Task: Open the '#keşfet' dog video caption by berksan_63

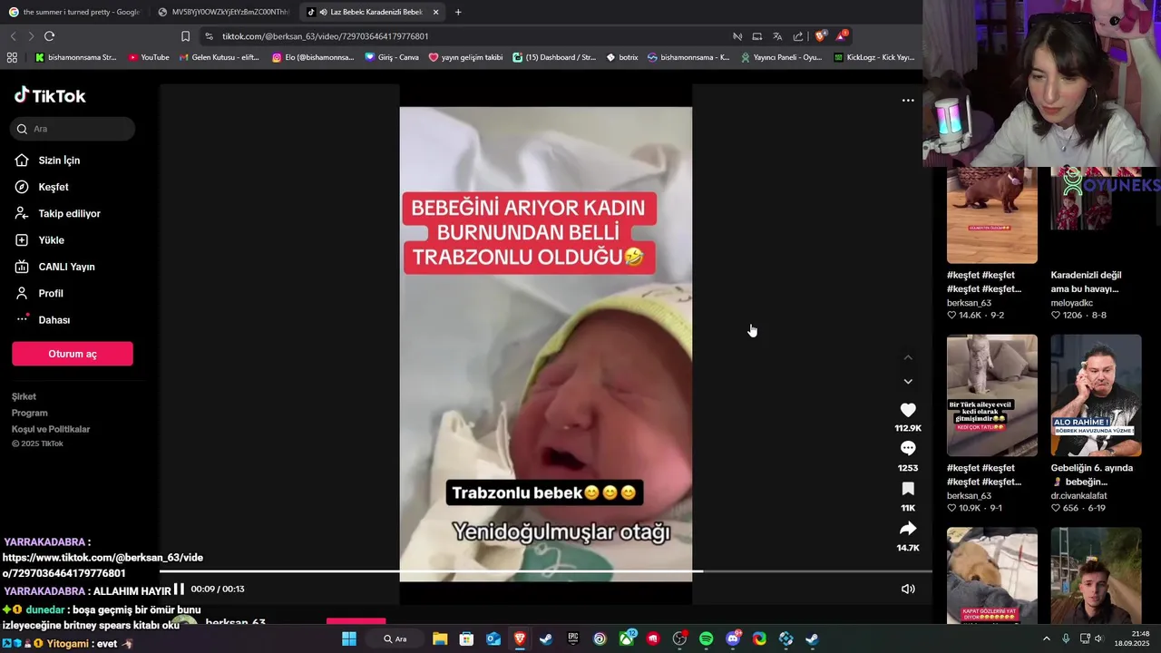Action: click(984, 282)
